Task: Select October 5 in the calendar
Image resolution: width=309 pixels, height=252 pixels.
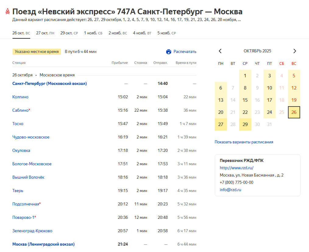Action: 294,76
